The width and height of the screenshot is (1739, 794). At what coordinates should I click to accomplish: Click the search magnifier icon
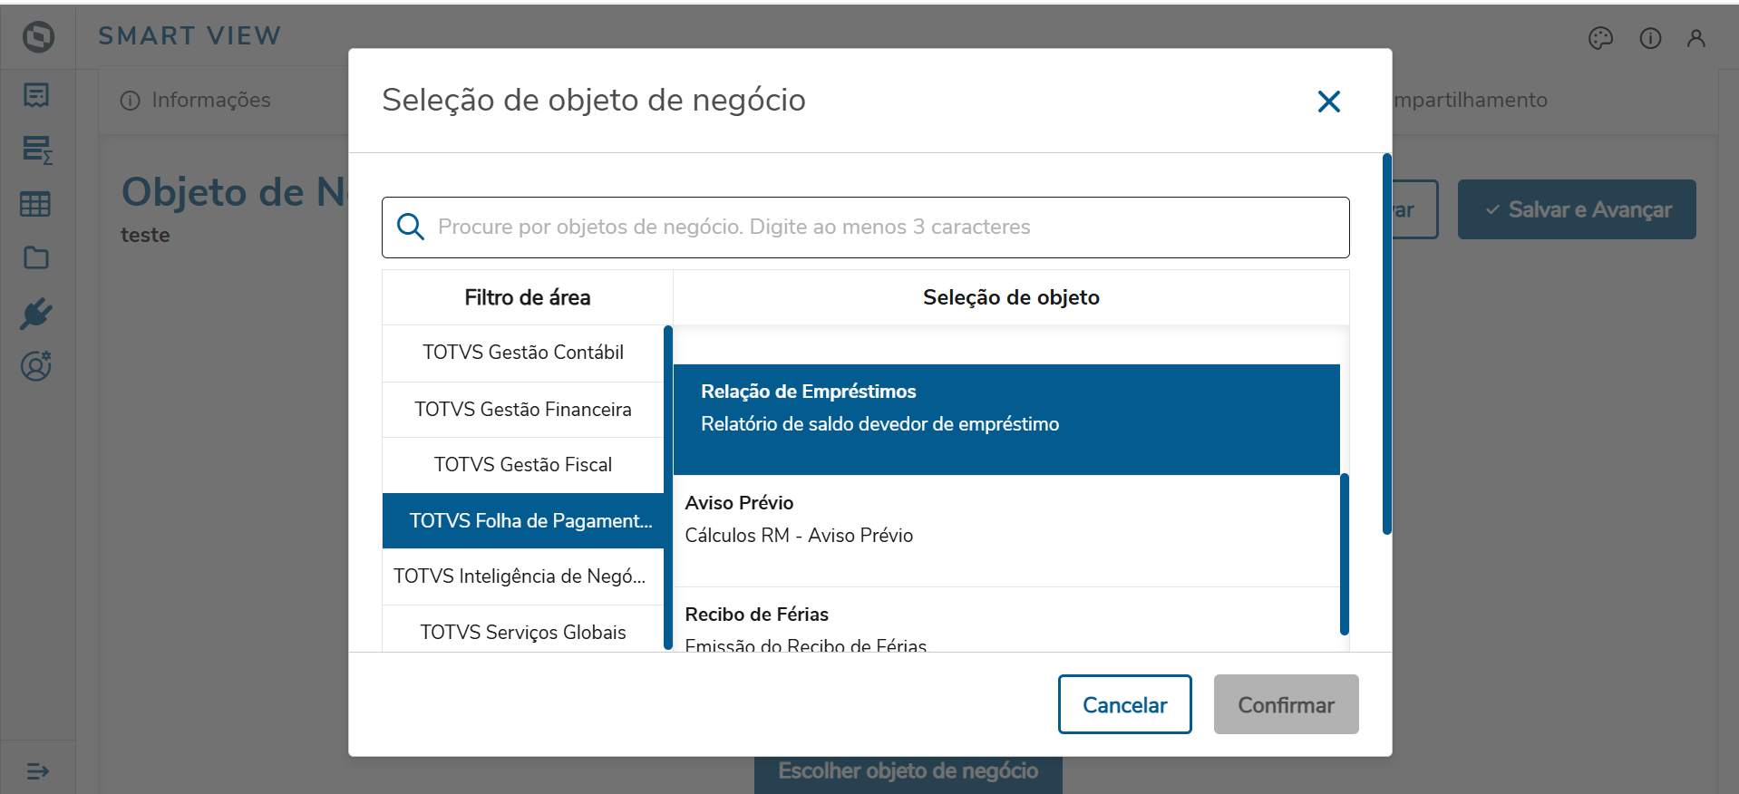point(411,227)
